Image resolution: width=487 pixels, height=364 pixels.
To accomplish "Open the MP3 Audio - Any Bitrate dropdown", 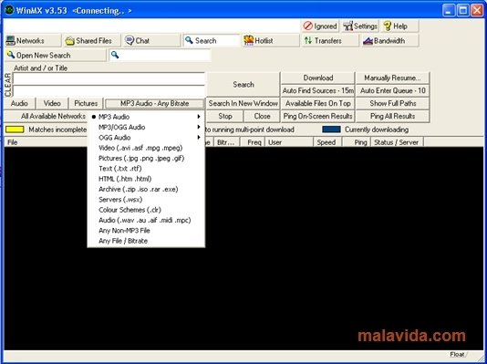I will (x=154, y=103).
